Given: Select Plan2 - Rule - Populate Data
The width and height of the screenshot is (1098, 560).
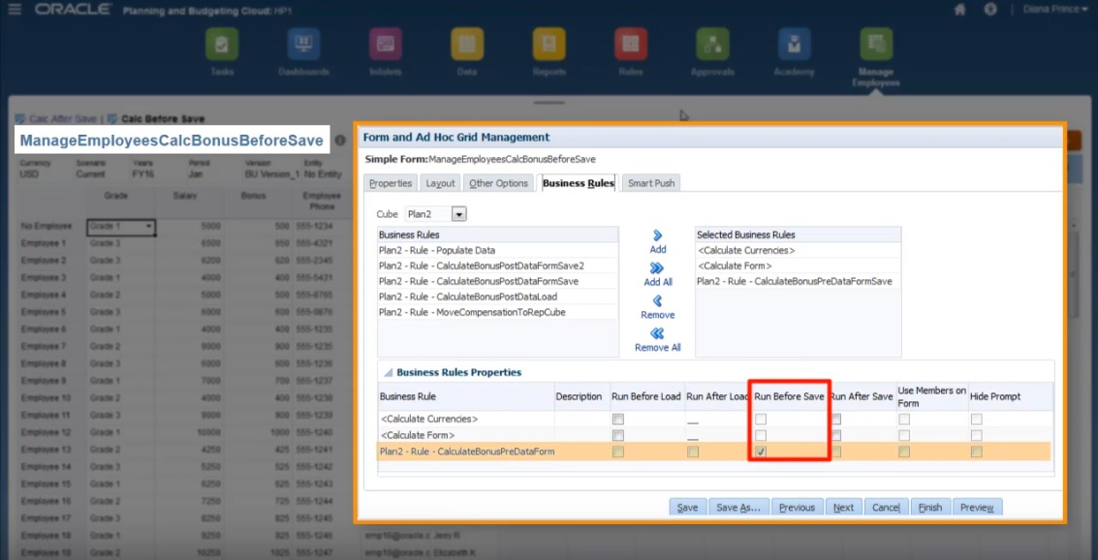Looking at the screenshot, I should (x=498, y=250).
